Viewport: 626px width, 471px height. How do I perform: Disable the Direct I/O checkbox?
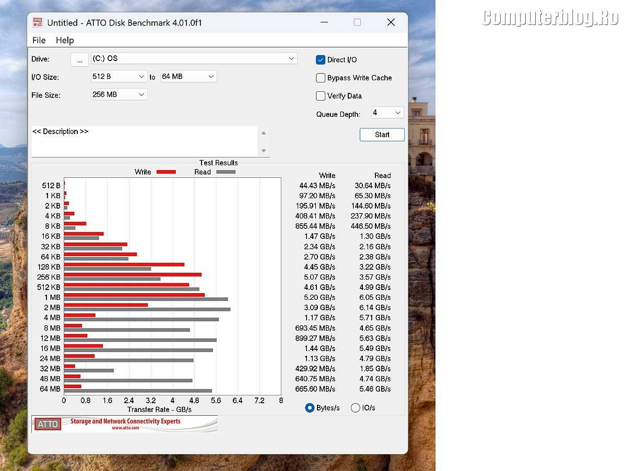pyautogui.click(x=321, y=60)
